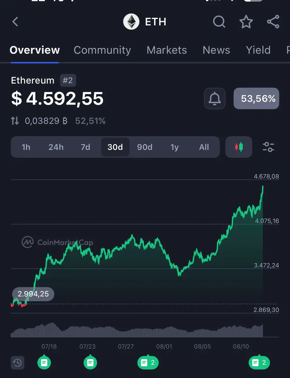Open the news marker below 07/23
The width and height of the screenshot is (290, 378).
[x=90, y=363]
